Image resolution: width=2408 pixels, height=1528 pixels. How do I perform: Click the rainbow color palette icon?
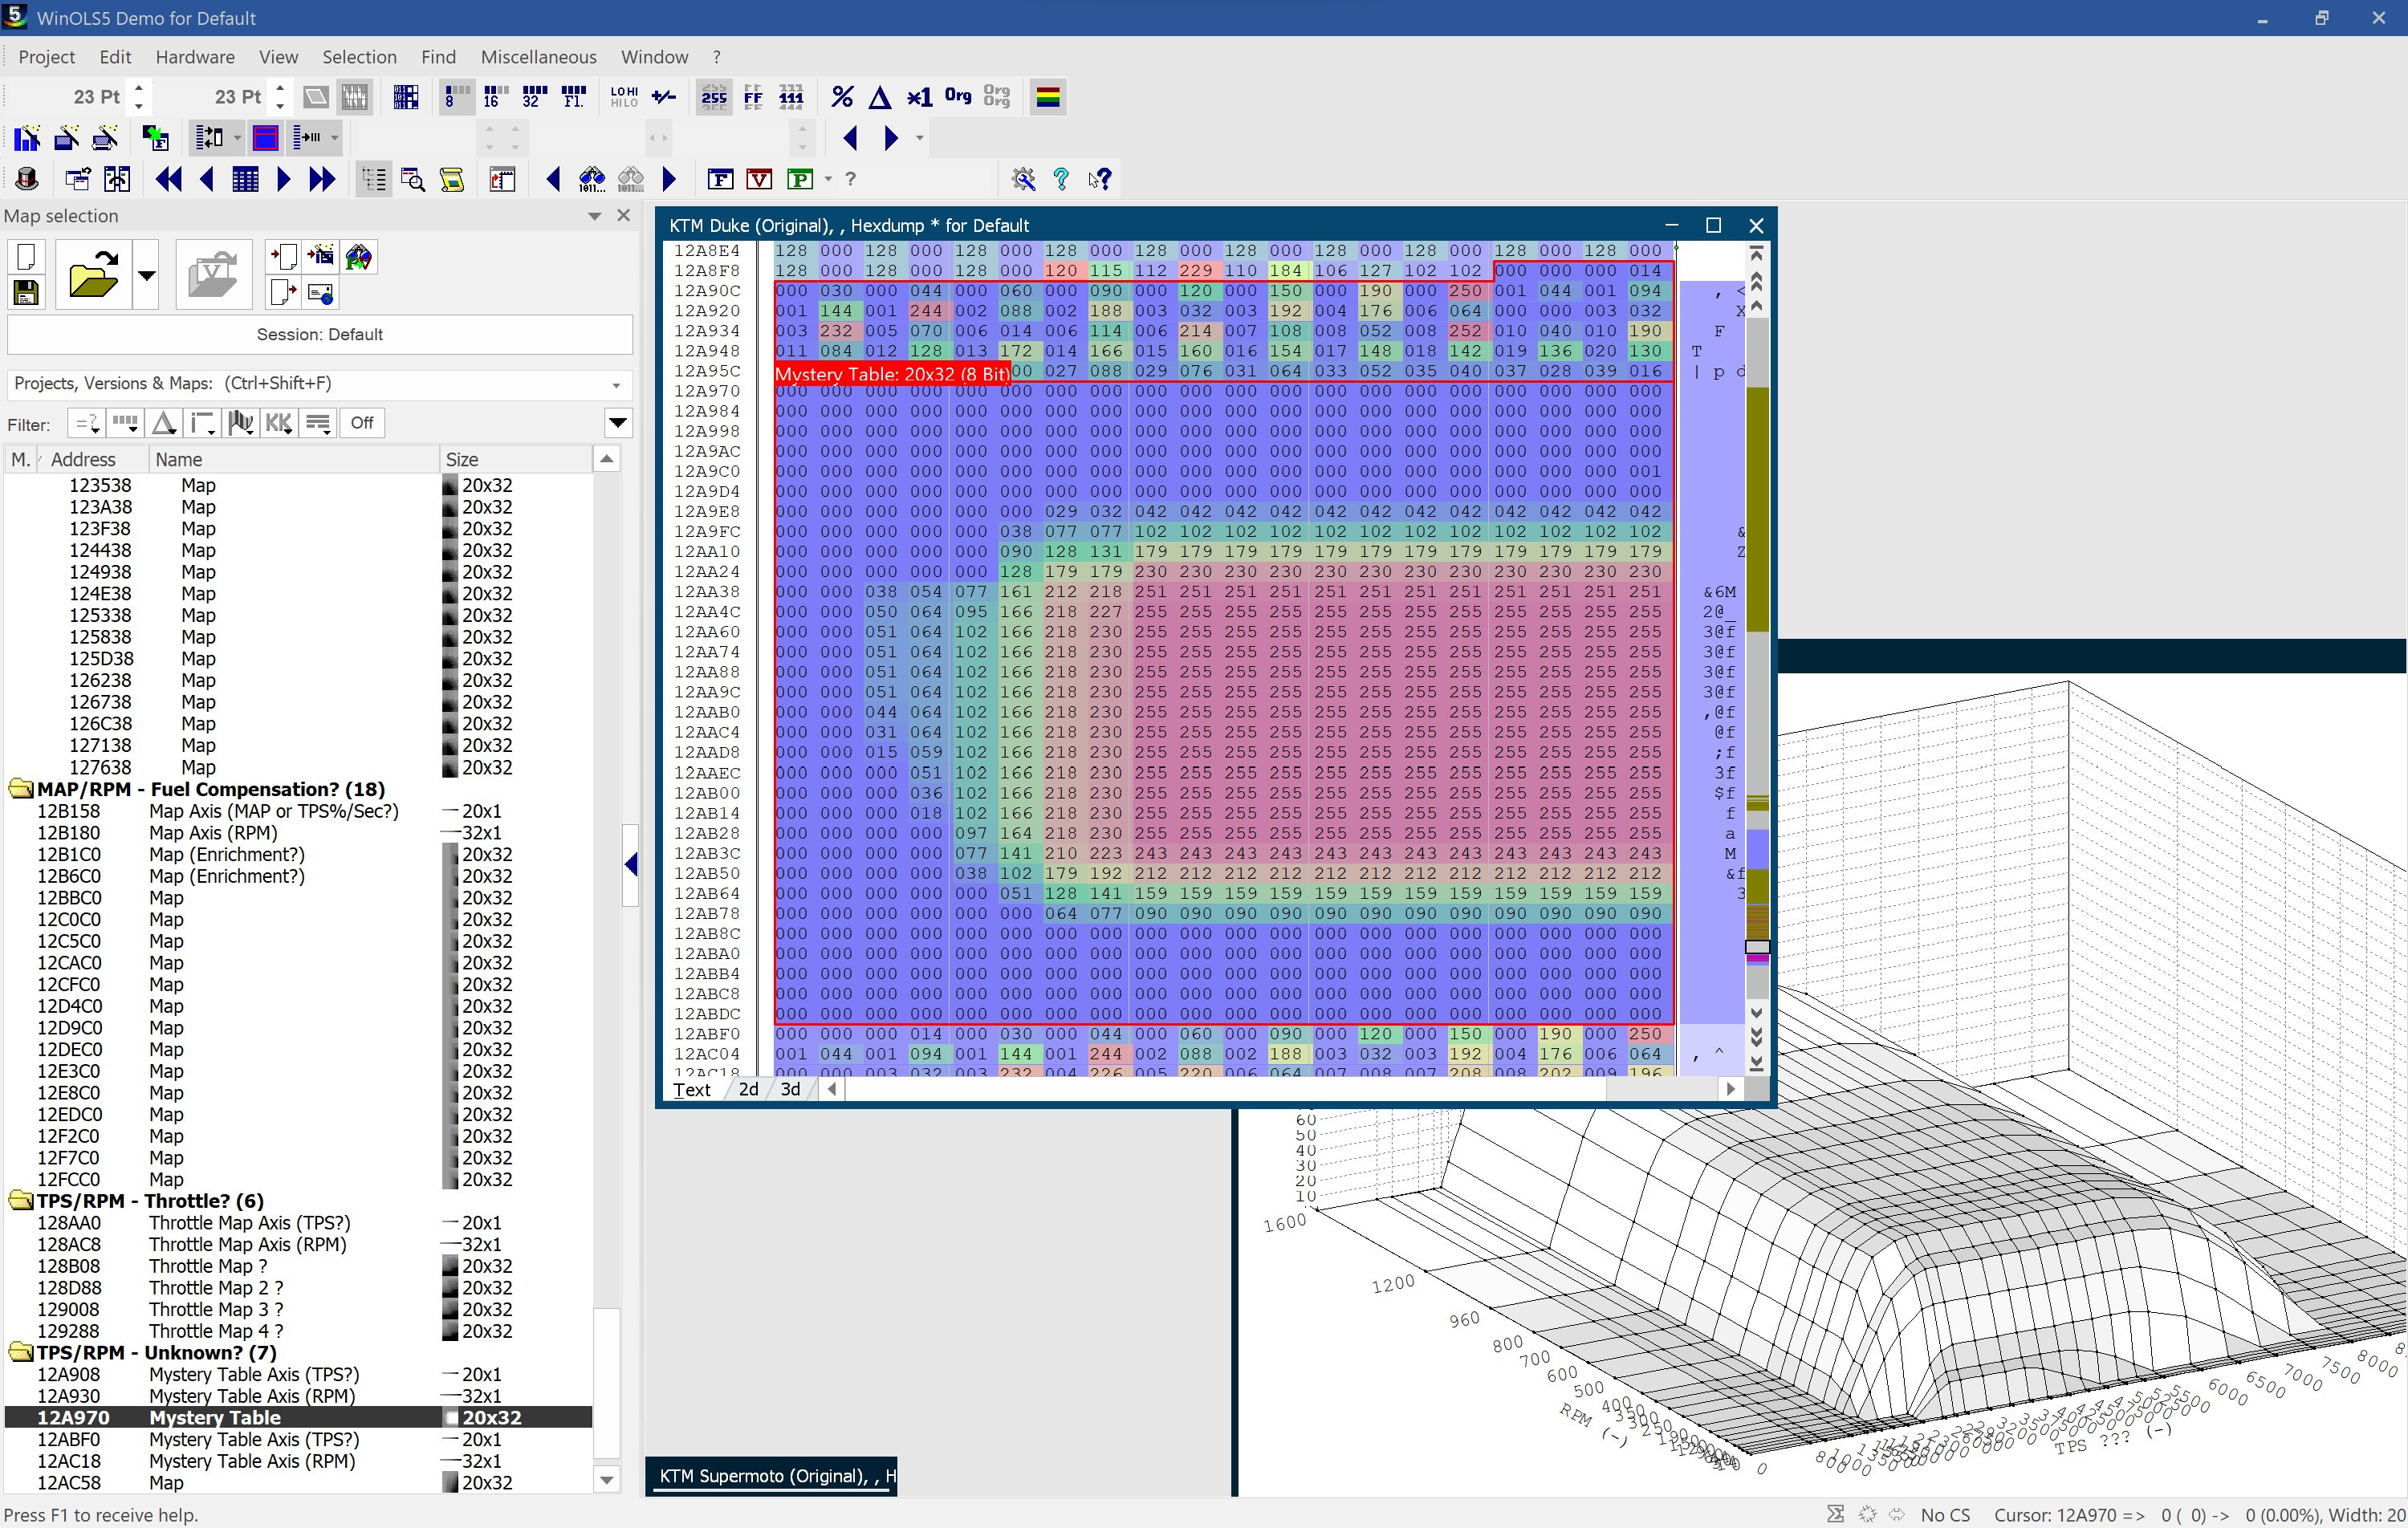coord(1047,97)
